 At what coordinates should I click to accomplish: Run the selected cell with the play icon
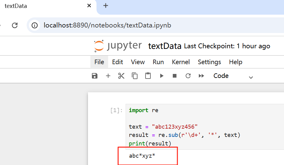tap(161, 76)
